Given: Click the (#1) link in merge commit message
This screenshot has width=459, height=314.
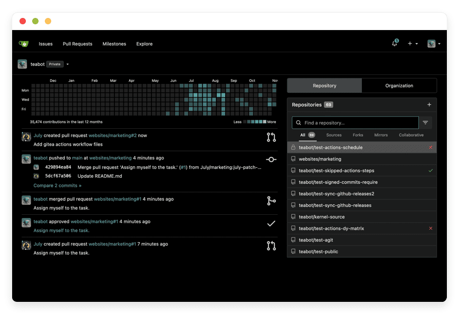Looking at the screenshot, I should 183,167.
